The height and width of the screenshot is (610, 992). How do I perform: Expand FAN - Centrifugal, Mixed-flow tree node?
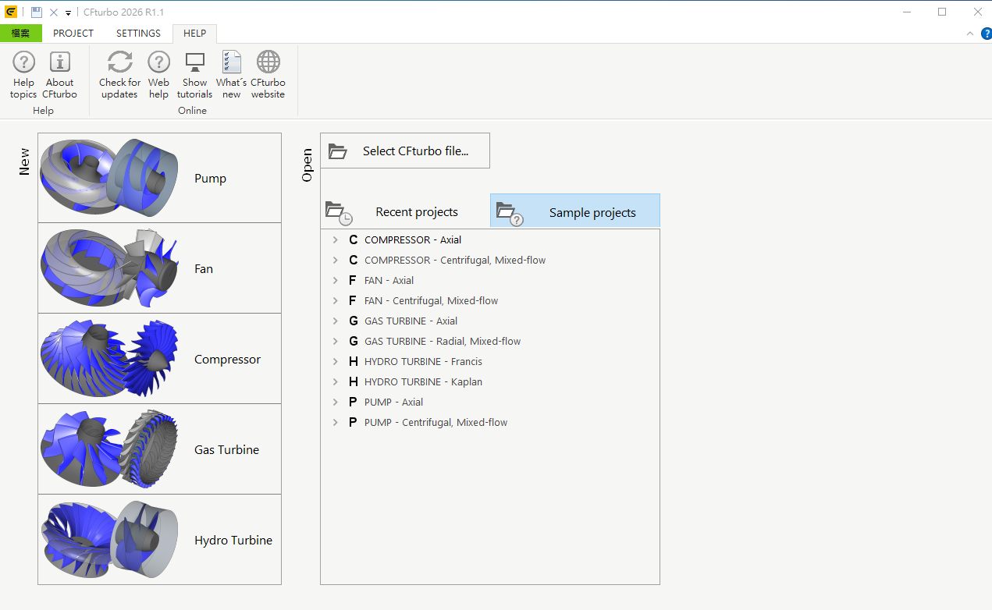pos(336,301)
